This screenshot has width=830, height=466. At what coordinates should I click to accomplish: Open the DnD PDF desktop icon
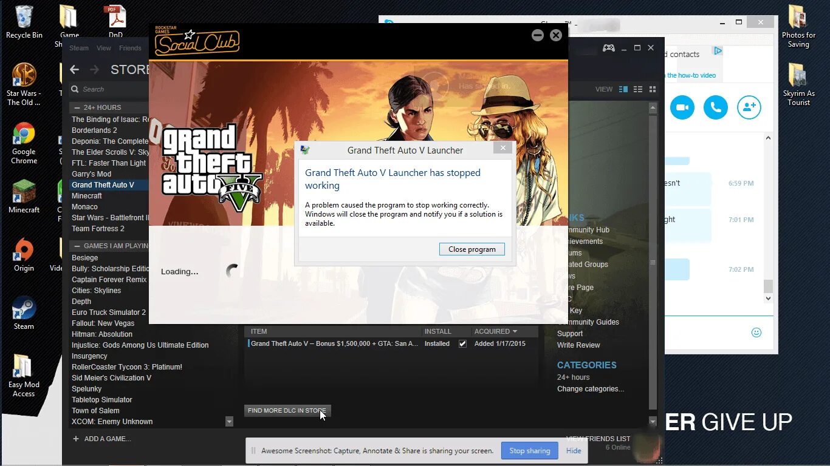(x=115, y=22)
